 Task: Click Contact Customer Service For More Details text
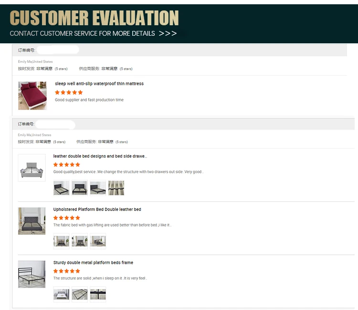click(82, 33)
